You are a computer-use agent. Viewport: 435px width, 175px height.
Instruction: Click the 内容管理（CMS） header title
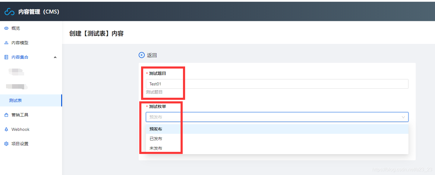[x=39, y=12]
